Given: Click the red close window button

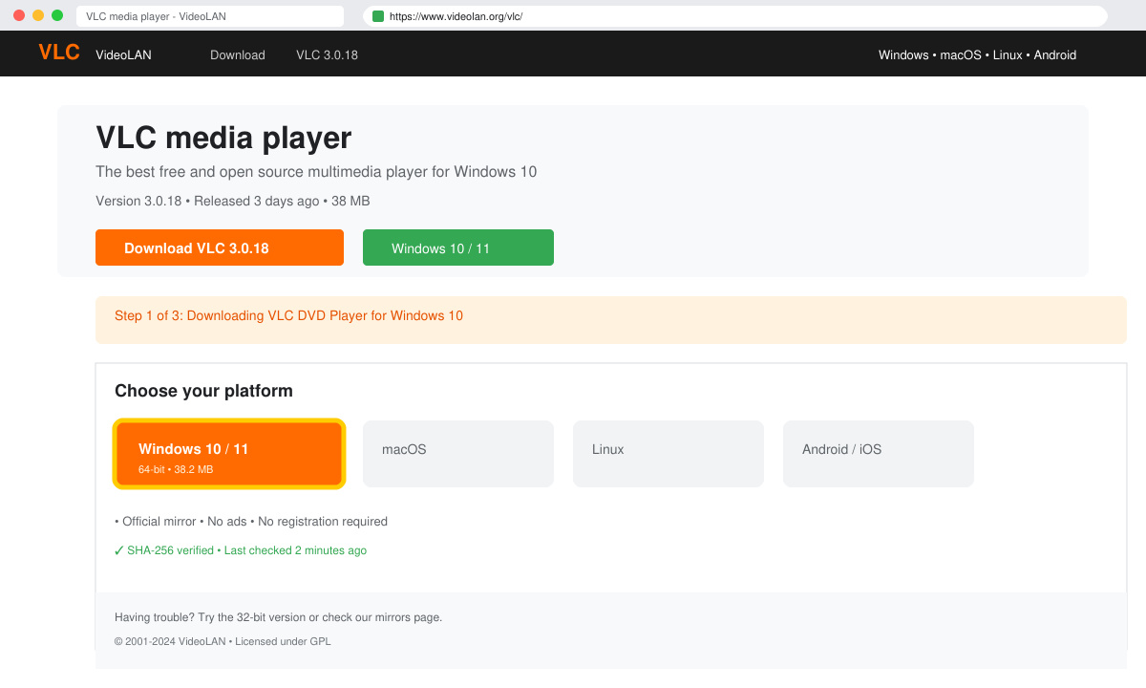Looking at the screenshot, I should pyautogui.click(x=19, y=15).
